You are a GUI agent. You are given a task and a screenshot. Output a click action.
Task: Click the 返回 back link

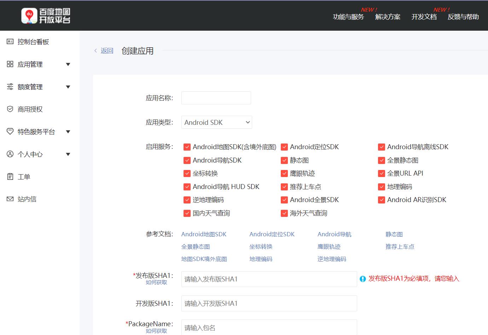point(107,51)
